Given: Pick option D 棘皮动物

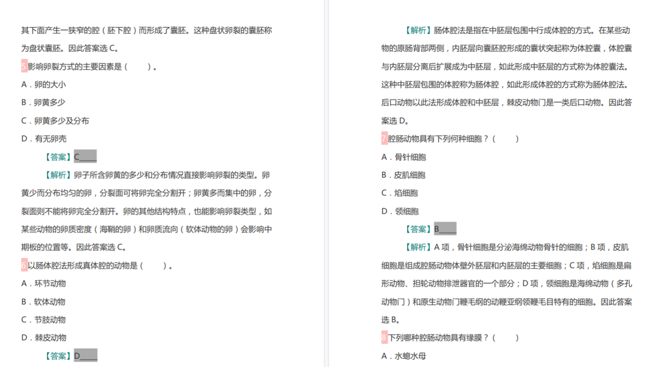Looking at the screenshot, I should click(x=44, y=338).
